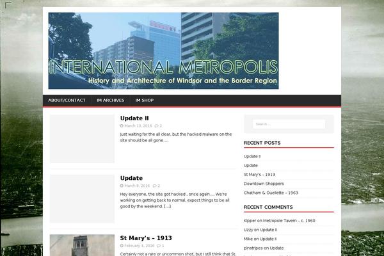The width and height of the screenshot is (384, 256).
Task: Open the ABOUT/CONTACT menu item
Action: (67, 100)
